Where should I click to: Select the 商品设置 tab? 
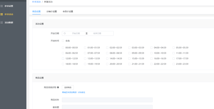point(36,11)
